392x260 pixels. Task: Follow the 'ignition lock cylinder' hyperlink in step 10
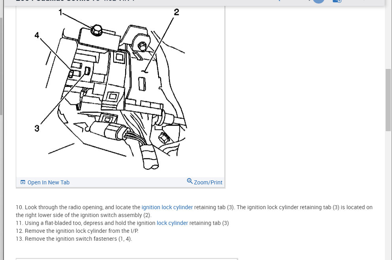click(167, 207)
